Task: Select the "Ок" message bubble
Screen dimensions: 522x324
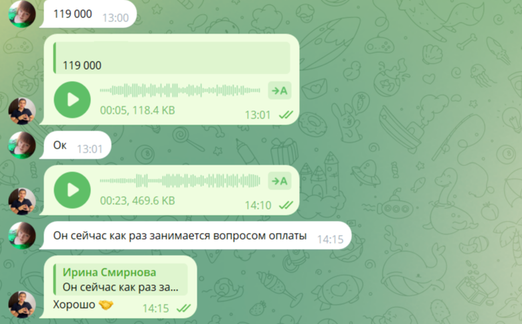Action: [75, 145]
